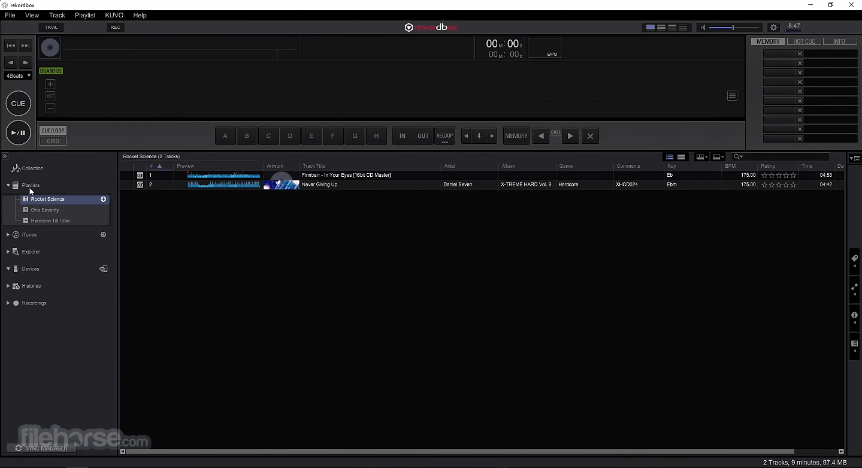Expand the iTunes tree node

pos(8,235)
